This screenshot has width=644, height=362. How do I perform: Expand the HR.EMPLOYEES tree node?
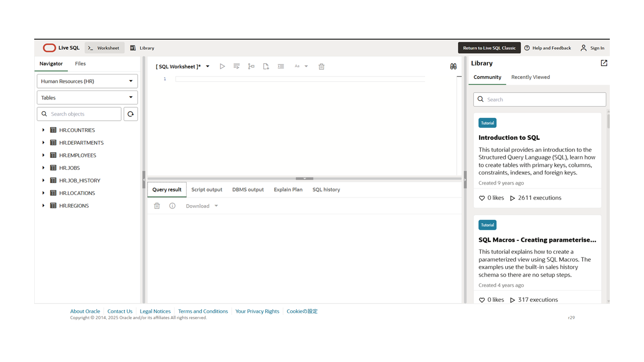(43, 155)
